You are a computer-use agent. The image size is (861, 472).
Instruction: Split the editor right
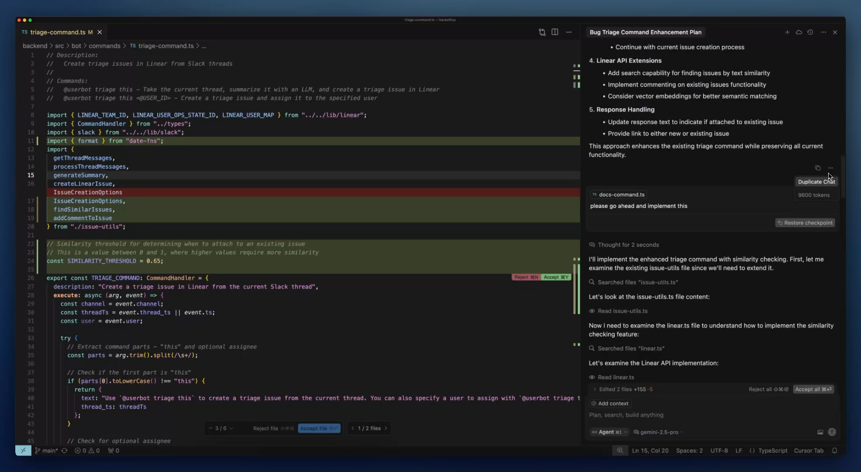pyautogui.click(x=555, y=32)
